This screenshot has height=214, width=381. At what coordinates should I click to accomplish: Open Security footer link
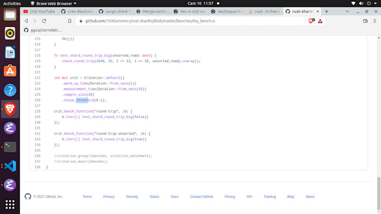(x=132, y=197)
